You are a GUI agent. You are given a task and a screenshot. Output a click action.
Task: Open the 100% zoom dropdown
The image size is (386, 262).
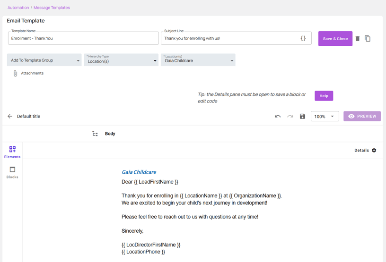(325, 117)
